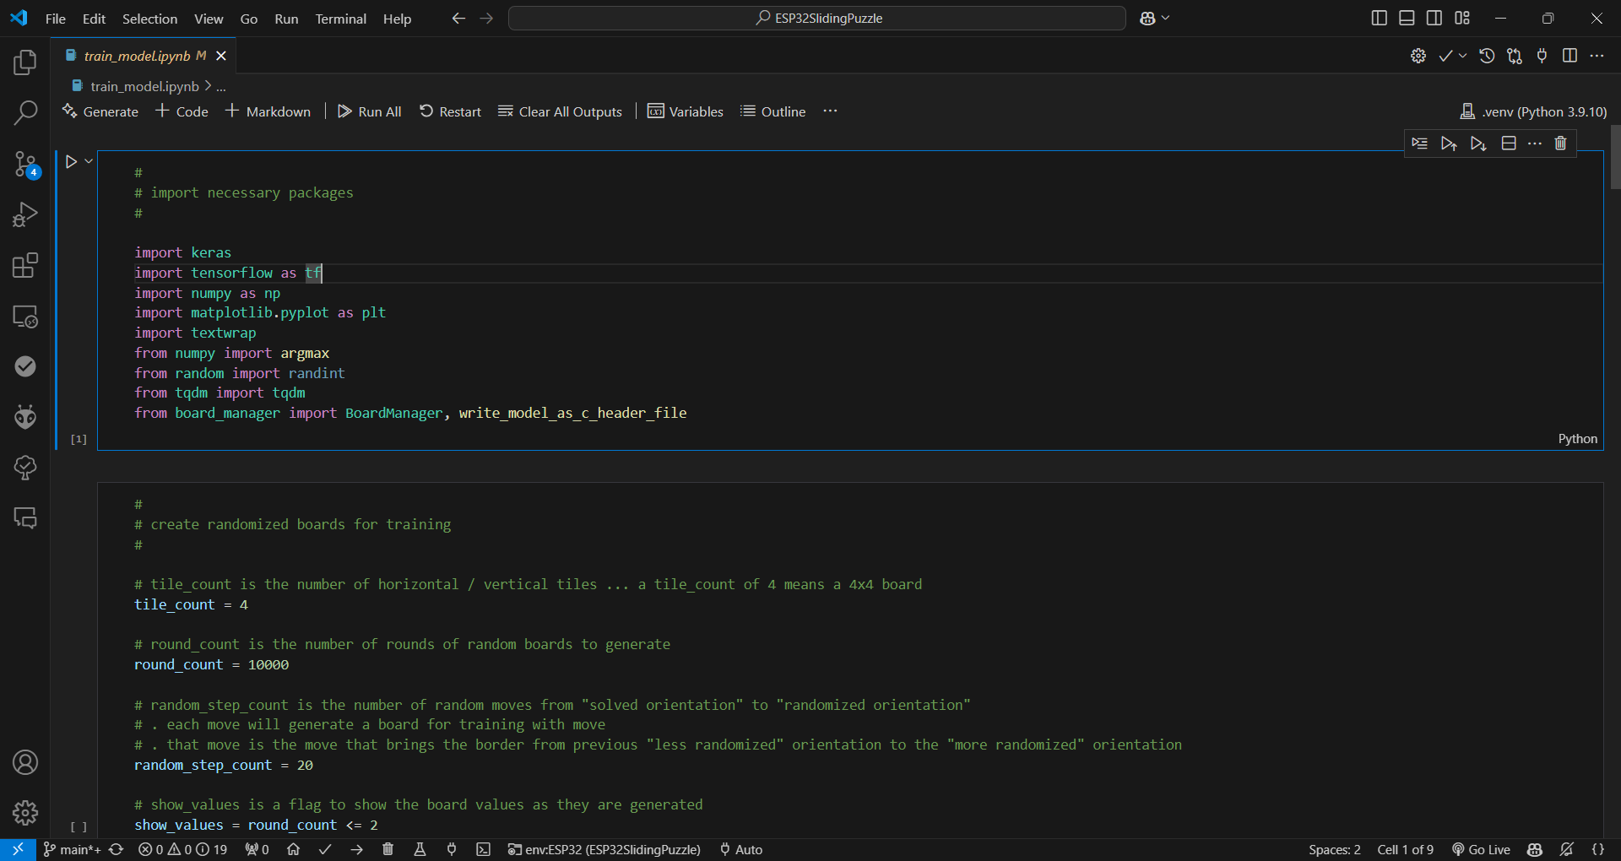Viewport: 1621px width, 861px height.
Task: Open the Explorer view in activity bar
Action: click(25, 62)
